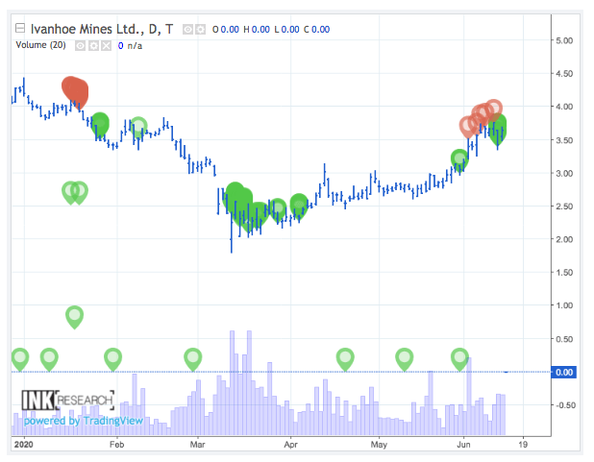This screenshot has width=594, height=462.
Task: Select the solid green marker in late January near 3.75
Action: [100, 124]
